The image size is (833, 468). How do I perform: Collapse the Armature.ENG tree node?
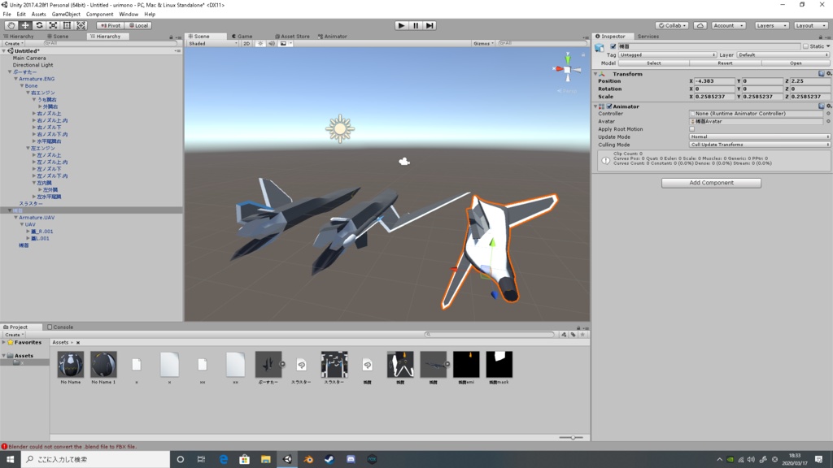click(x=16, y=79)
